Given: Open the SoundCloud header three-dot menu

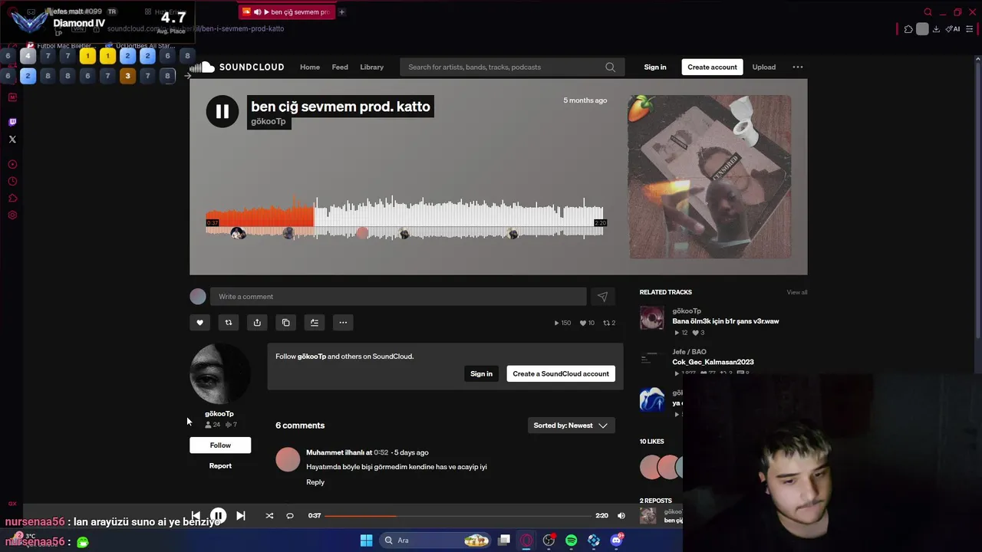Looking at the screenshot, I should 798,67.
